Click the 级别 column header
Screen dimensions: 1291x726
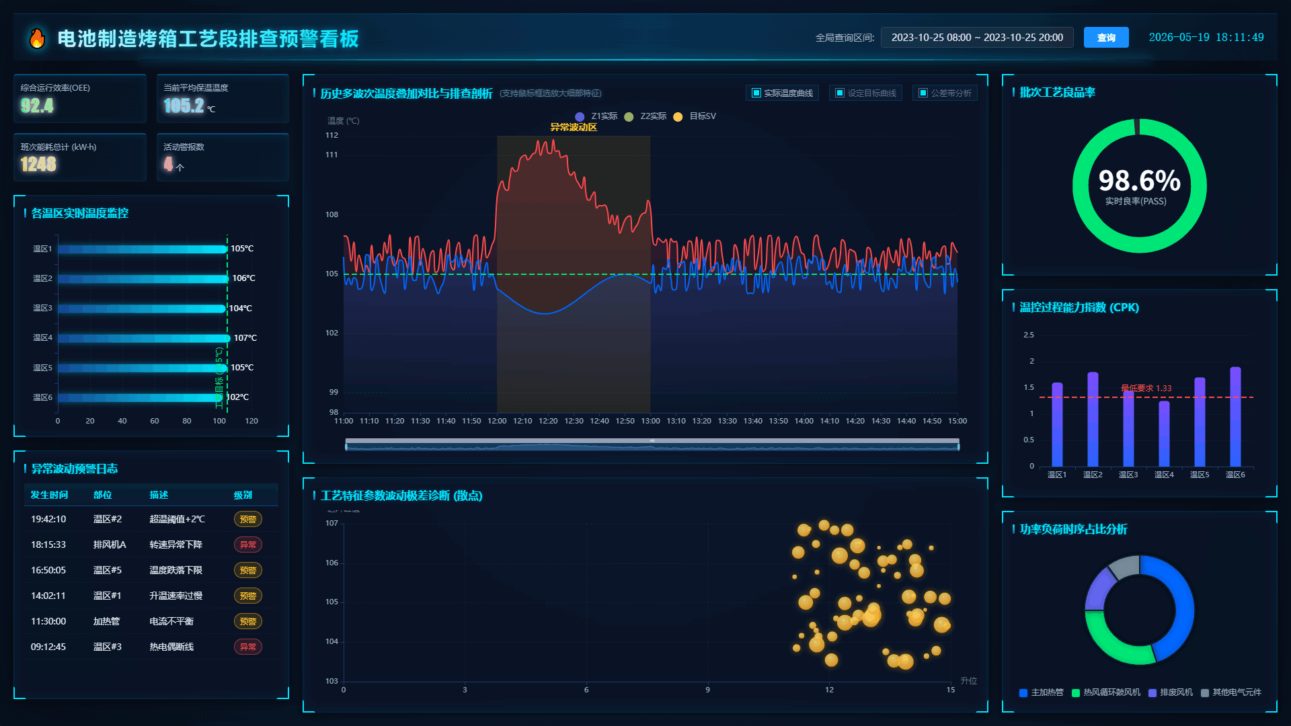coord(243,495)
